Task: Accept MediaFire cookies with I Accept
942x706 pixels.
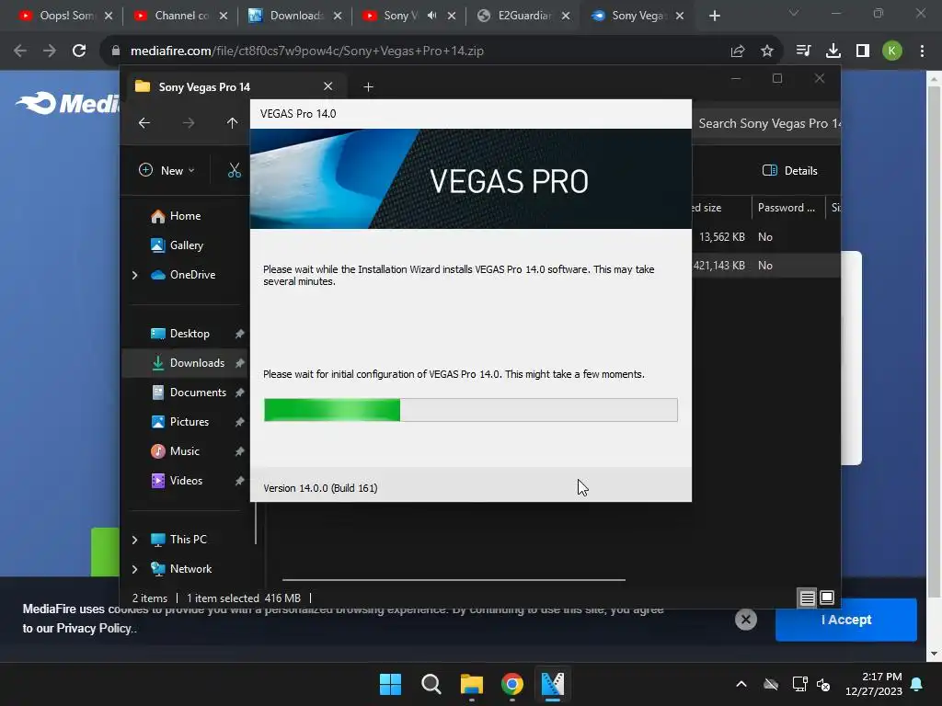Action: click(846, 620)
